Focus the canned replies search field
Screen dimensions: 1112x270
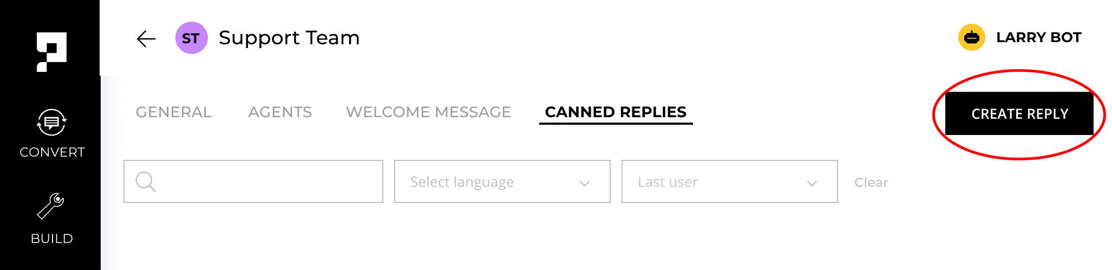point(253,181)
